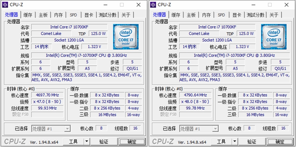Open the SPD tab in right window
The height and width of the screenshot is (147, 296).
tap(221, 15)
